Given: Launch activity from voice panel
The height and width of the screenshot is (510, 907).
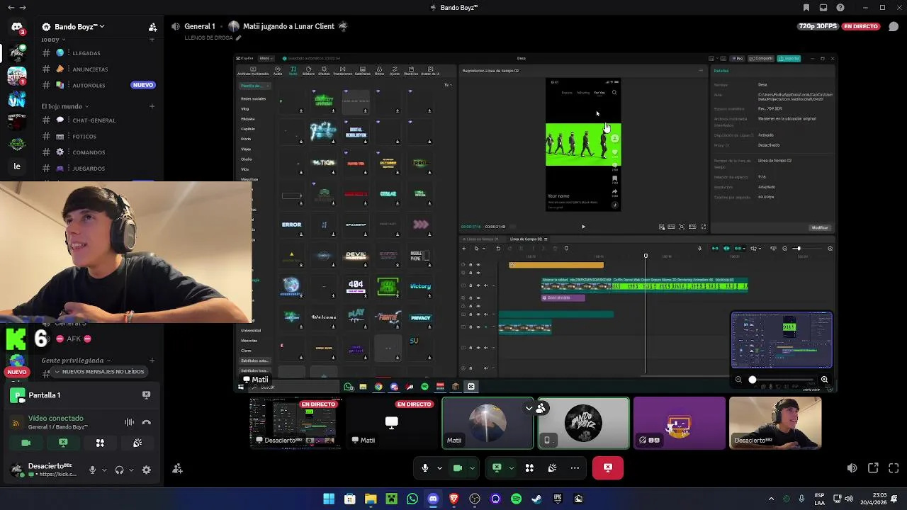Looking at the screenshot, I should click(100, 443).
